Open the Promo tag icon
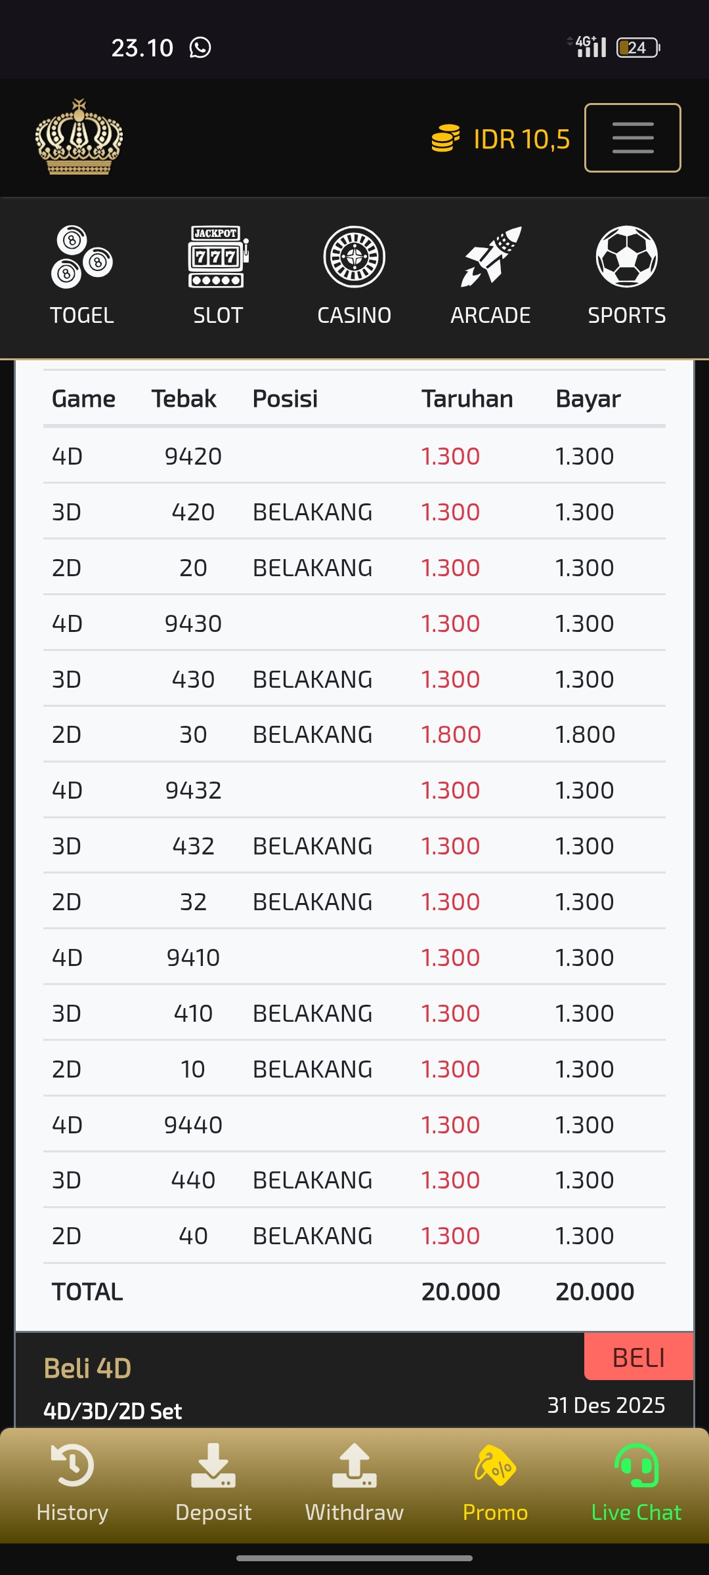Image resolution: width=709 pixels, height=1575 pixels. point(495,1466)
